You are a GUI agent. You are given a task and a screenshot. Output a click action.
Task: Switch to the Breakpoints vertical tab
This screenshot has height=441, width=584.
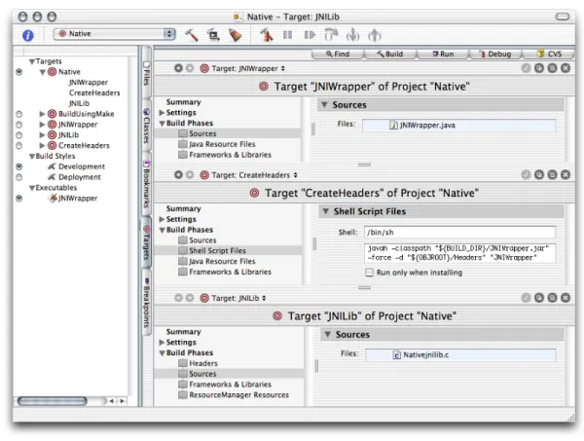pos(147,303)
